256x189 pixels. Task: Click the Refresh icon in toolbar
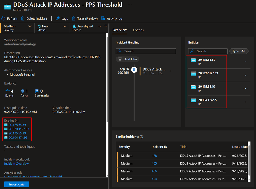click(x=3, y=19)
